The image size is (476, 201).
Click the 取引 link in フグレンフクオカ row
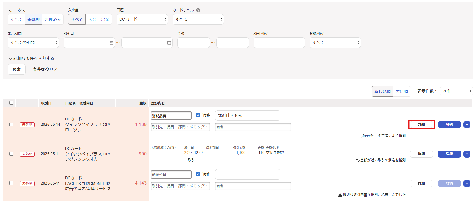point(191,160)
